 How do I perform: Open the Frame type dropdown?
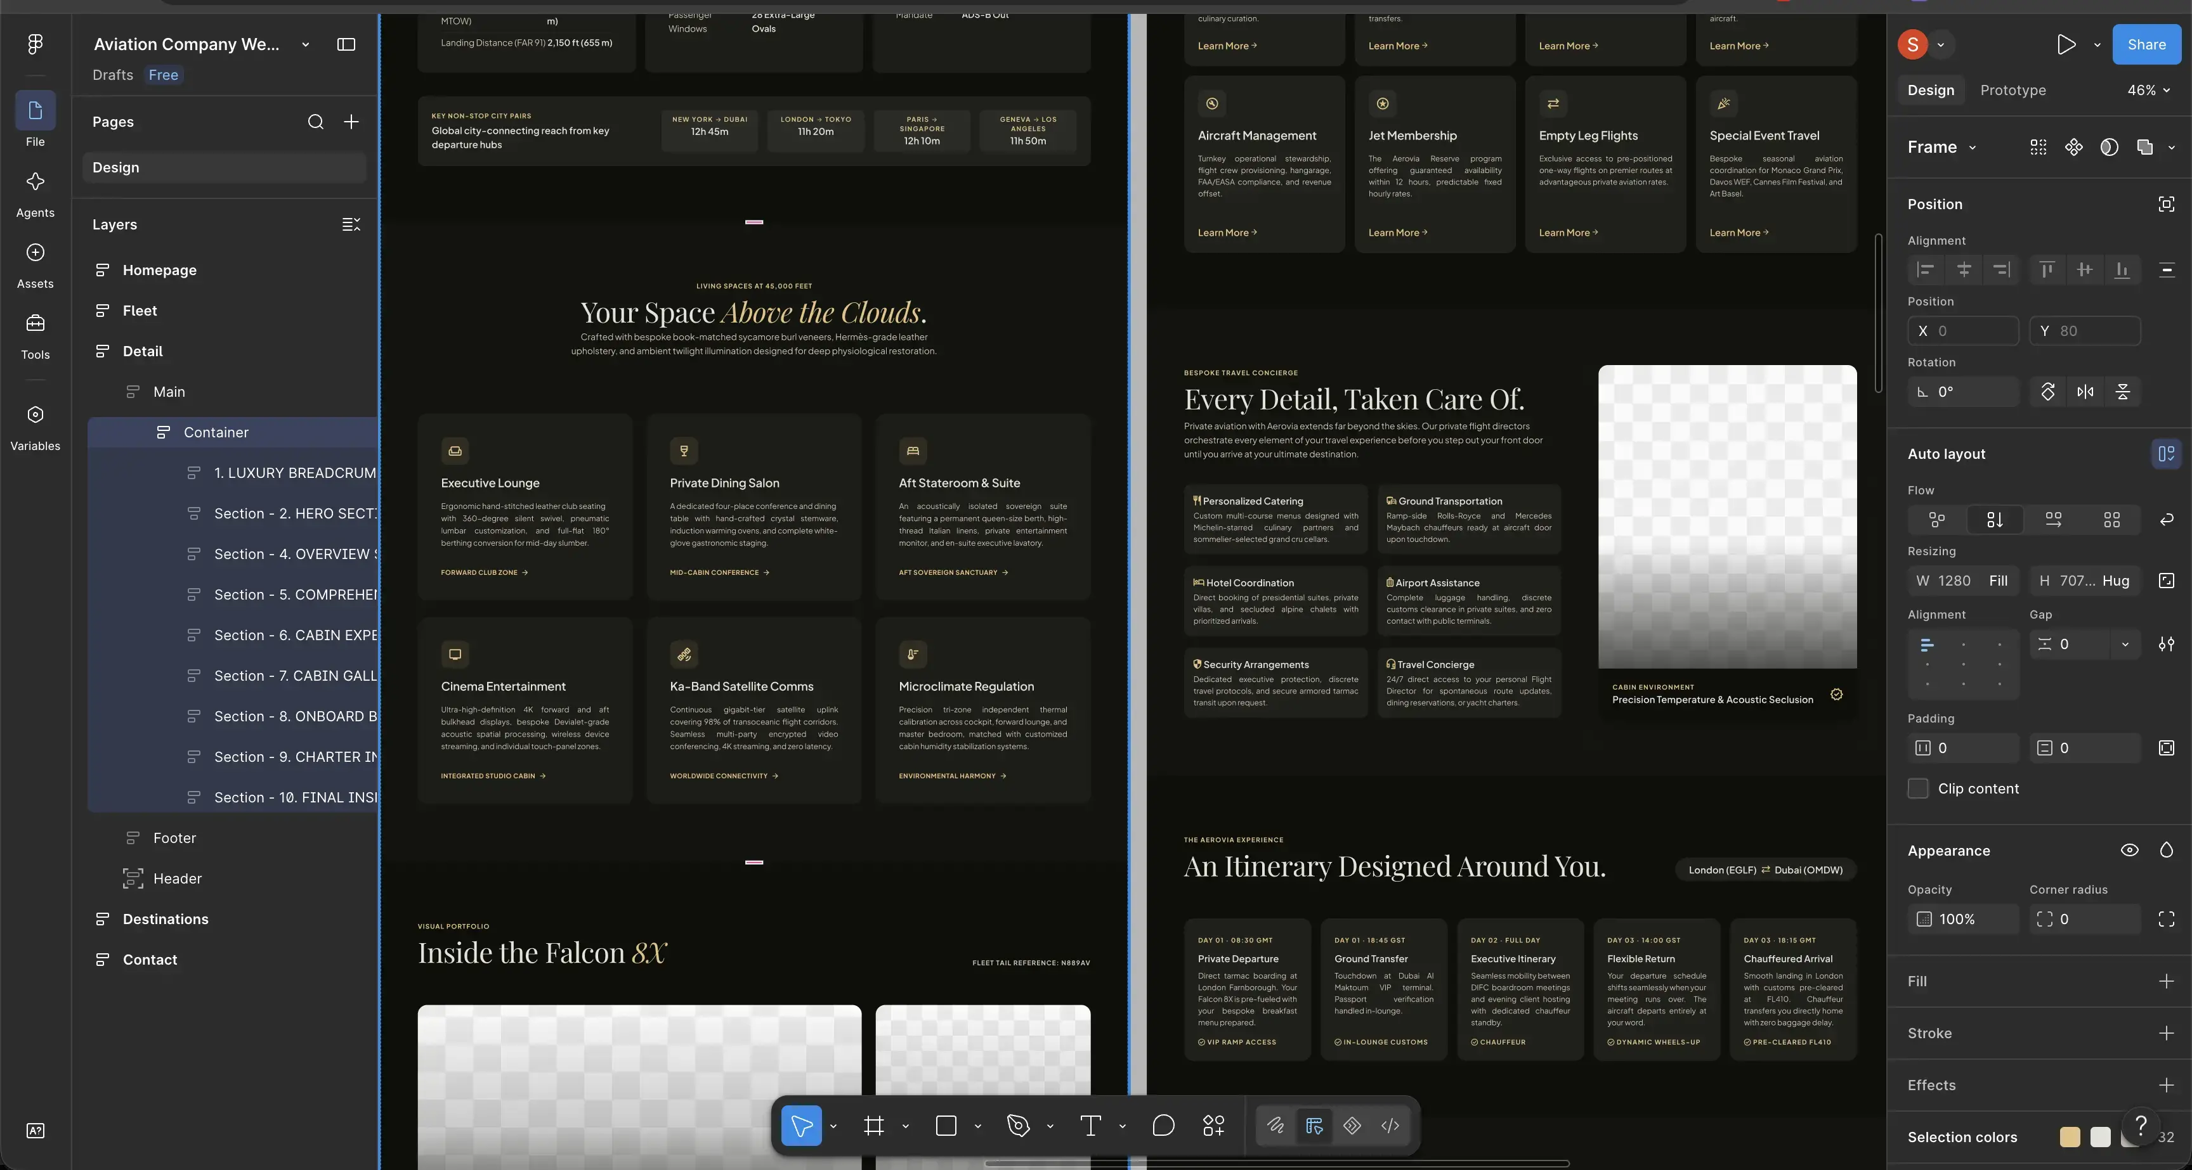click(1943, 147)
